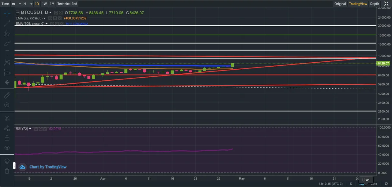Toggle log scale button
This screenshot has height=187, width=392.
[361, 184]
